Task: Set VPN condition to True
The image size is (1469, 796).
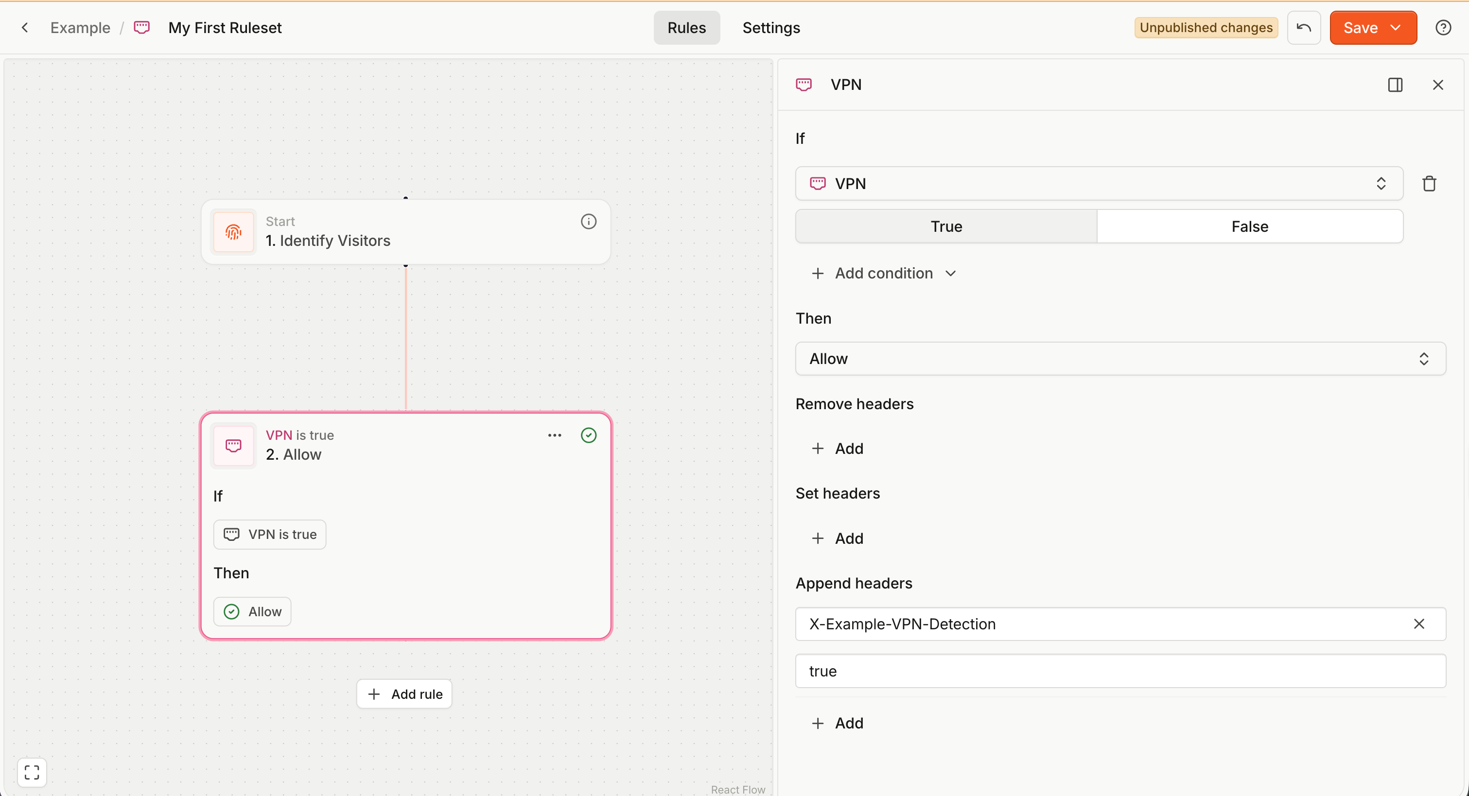Action: click(x=946, y=226)
